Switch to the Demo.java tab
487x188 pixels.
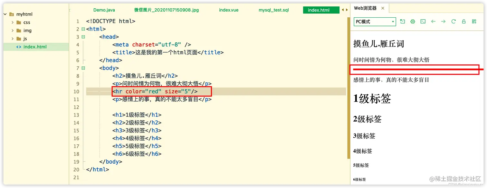coord(104,10)
